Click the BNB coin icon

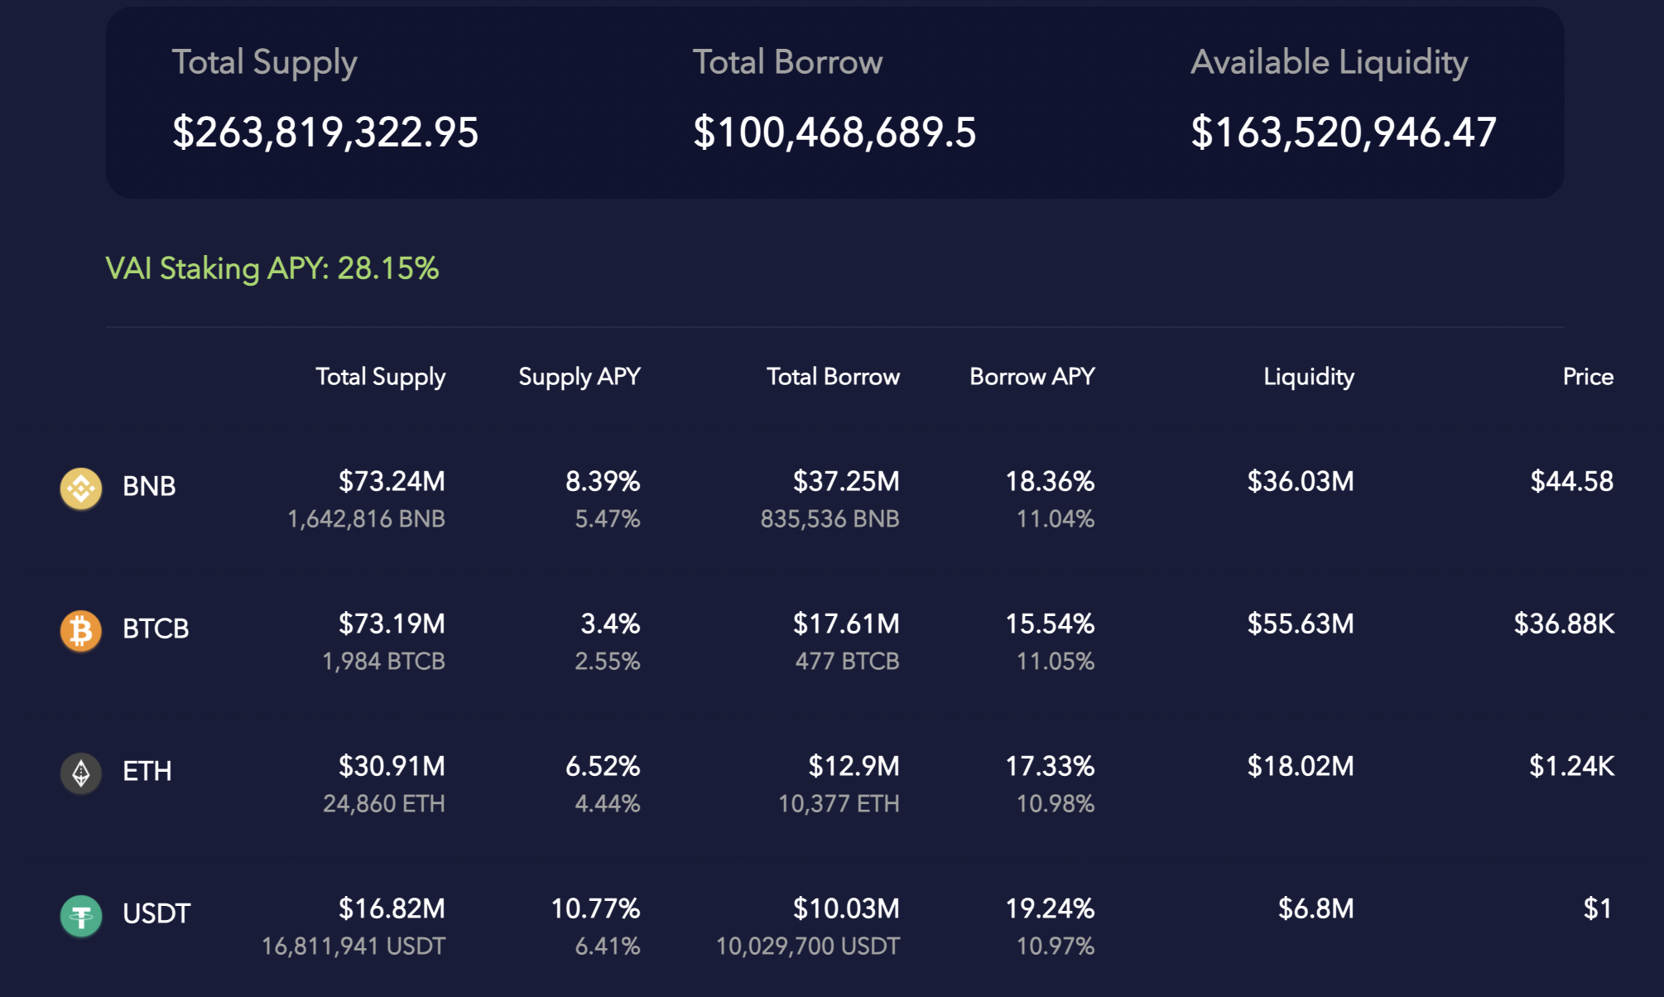coord(81,489)
